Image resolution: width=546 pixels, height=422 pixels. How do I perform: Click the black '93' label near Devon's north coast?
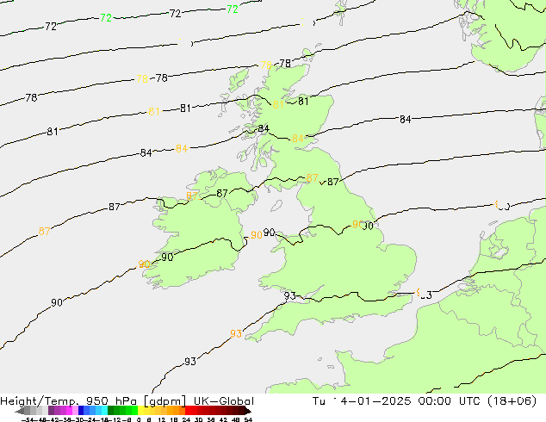[x=289, y=296]
